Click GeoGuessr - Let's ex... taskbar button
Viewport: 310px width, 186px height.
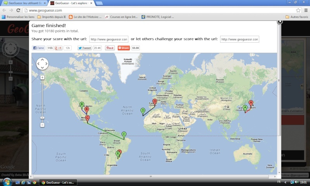[58, 183]
